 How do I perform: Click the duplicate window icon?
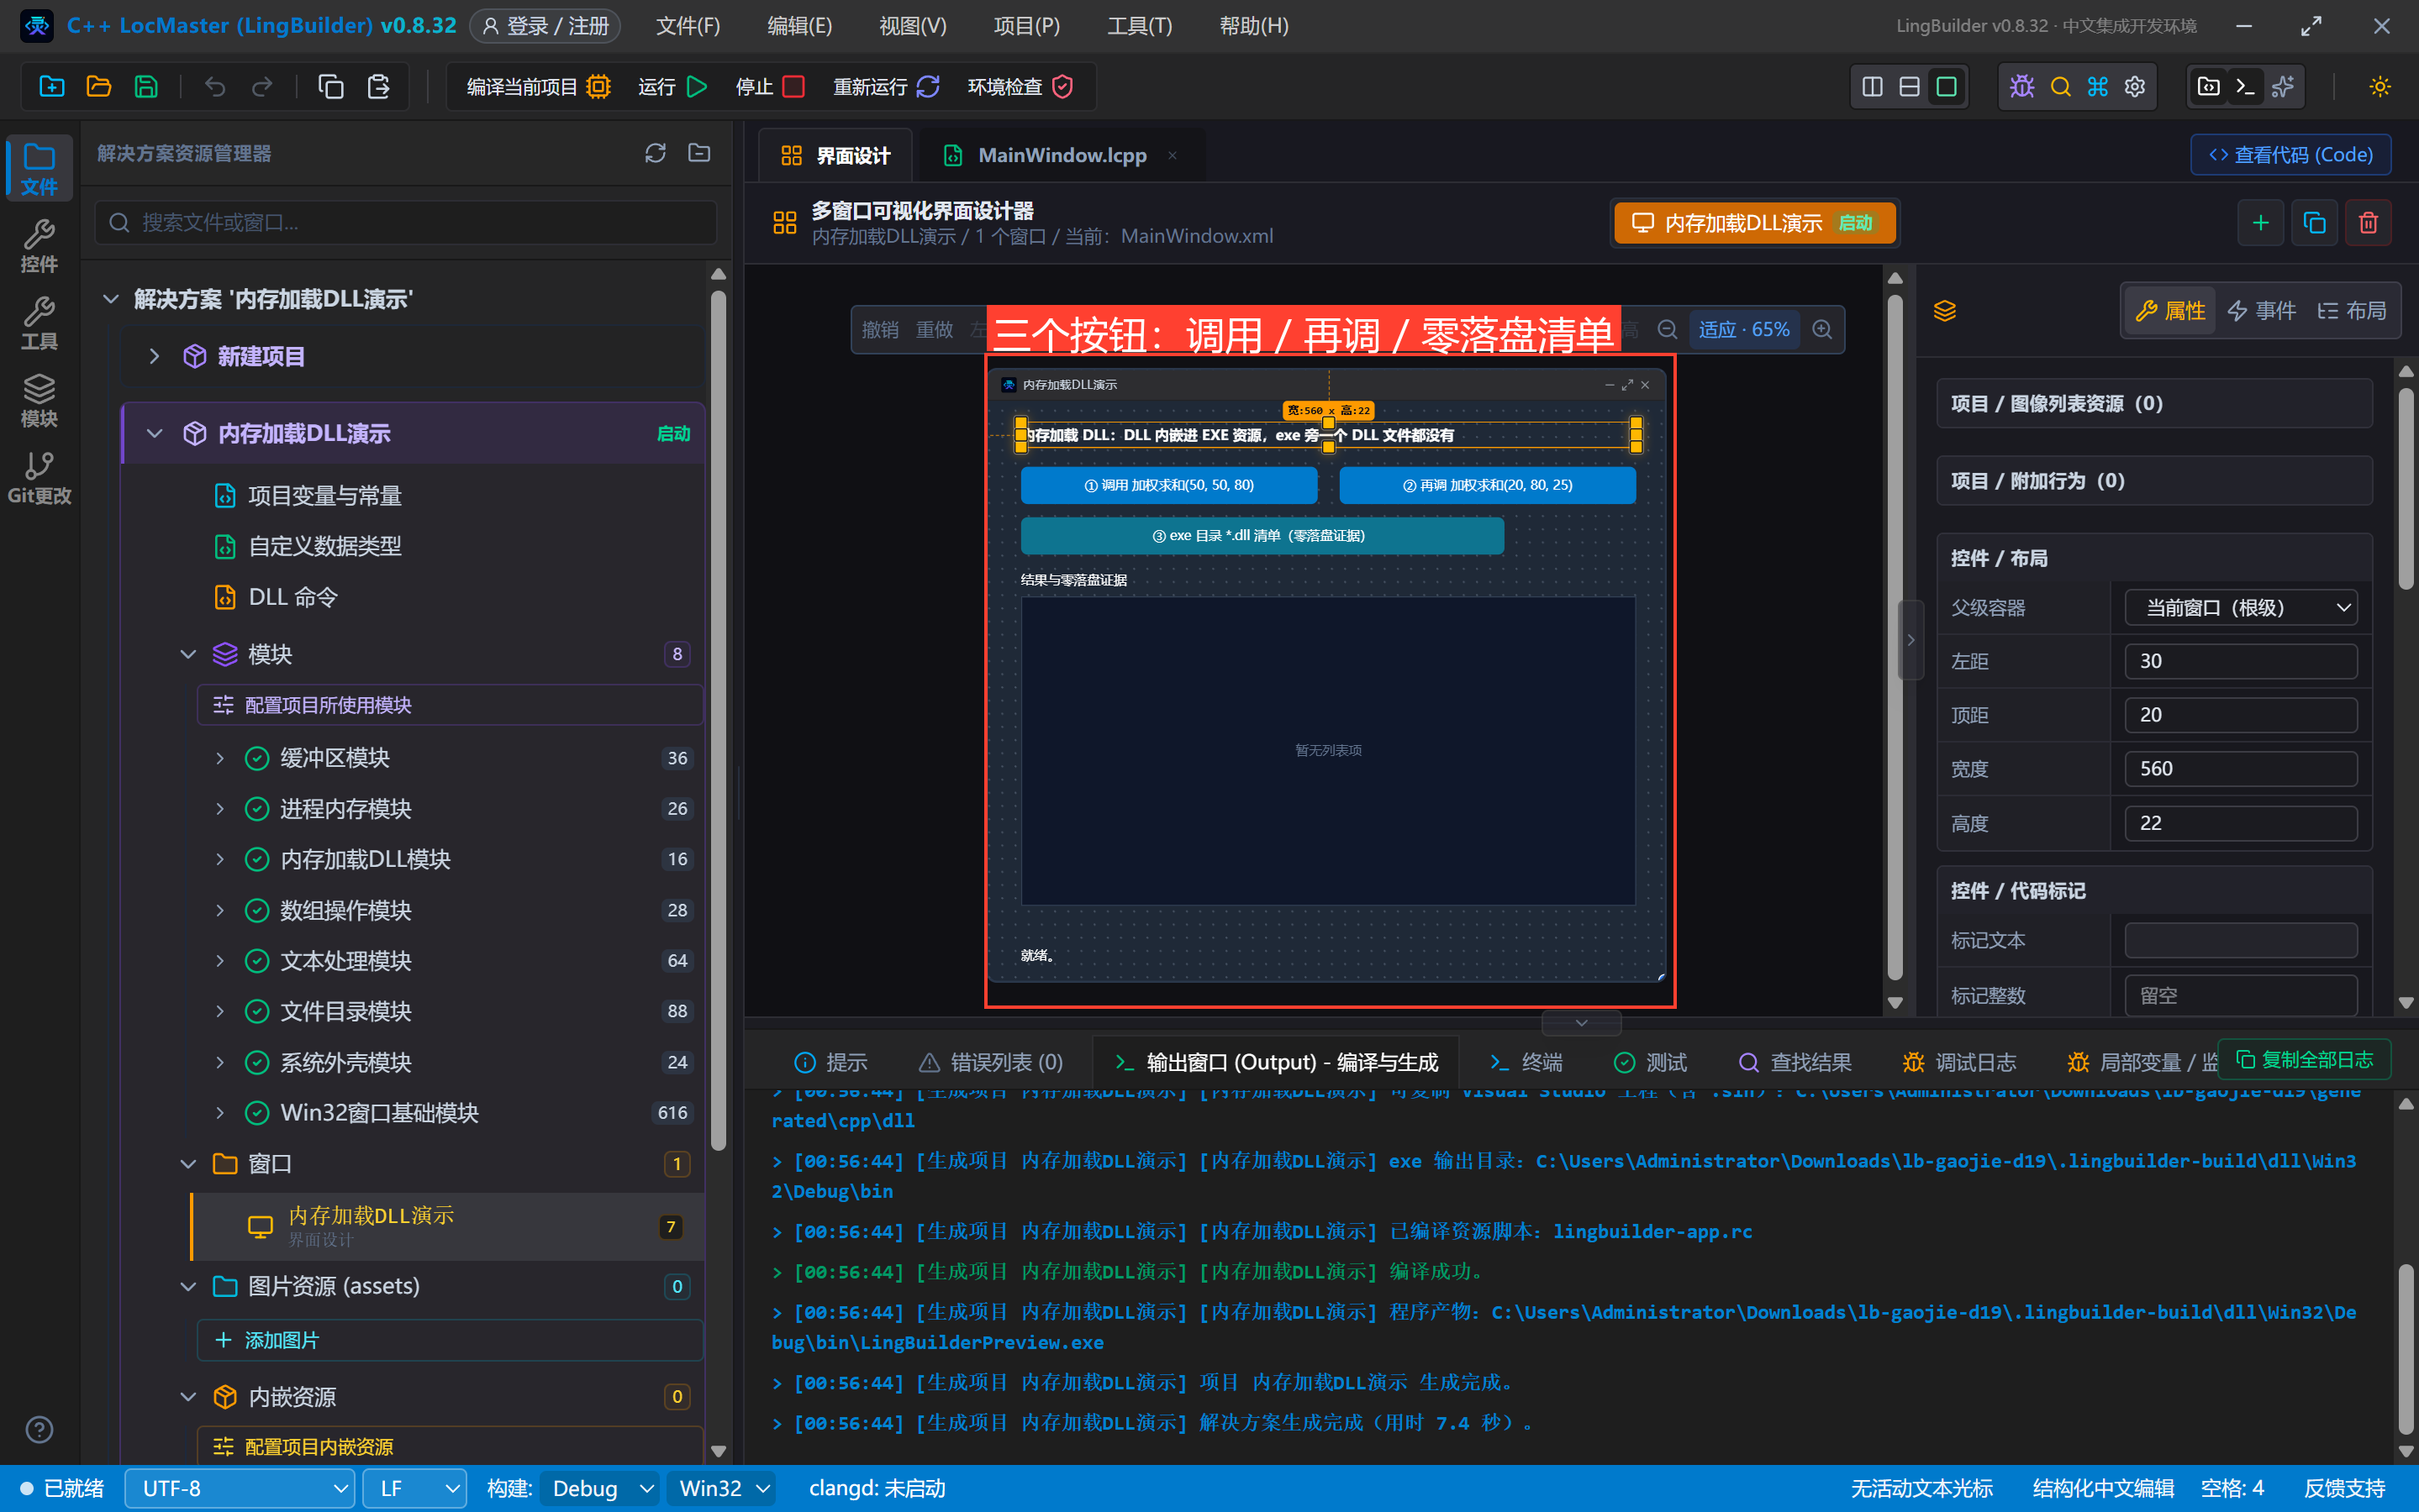click(2314, 222)
